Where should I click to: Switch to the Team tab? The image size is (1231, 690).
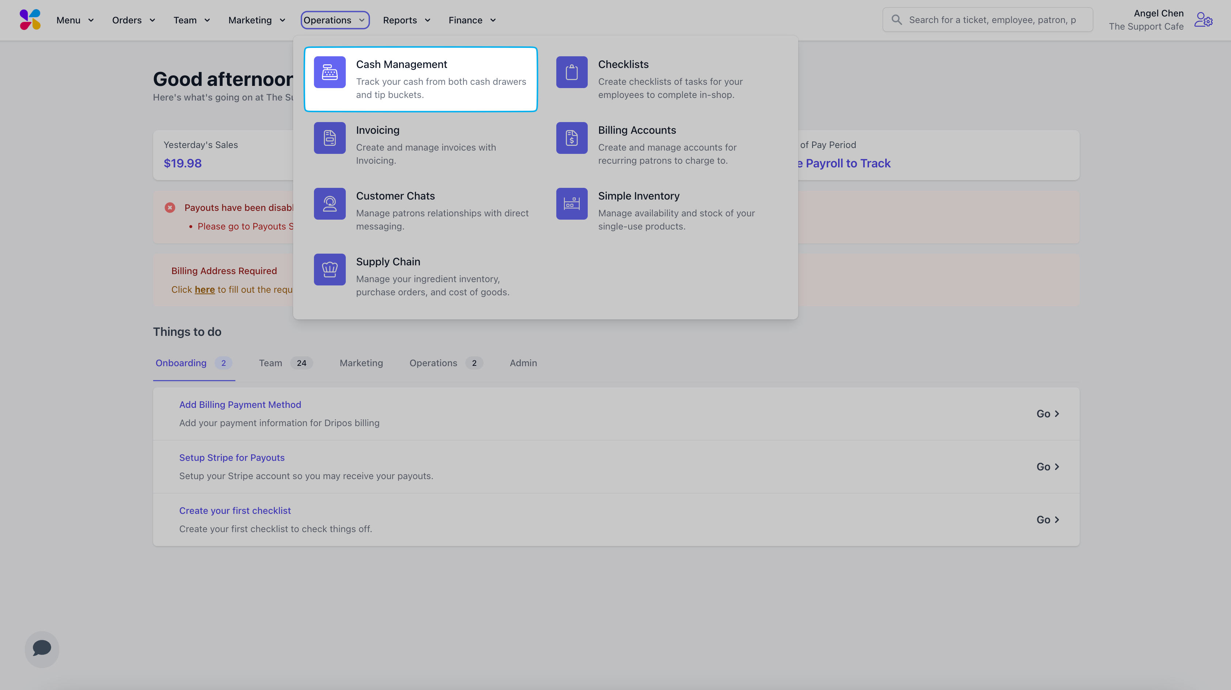tap(270, 363)
